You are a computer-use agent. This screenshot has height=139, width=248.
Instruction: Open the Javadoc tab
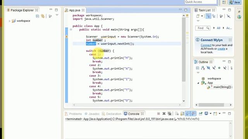(92, 114)
